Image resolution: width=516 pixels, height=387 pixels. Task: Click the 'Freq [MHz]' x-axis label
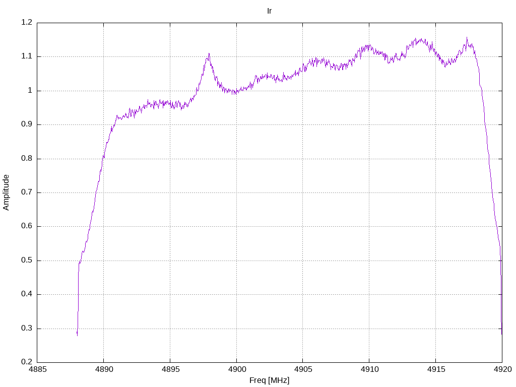click(269, 380)
